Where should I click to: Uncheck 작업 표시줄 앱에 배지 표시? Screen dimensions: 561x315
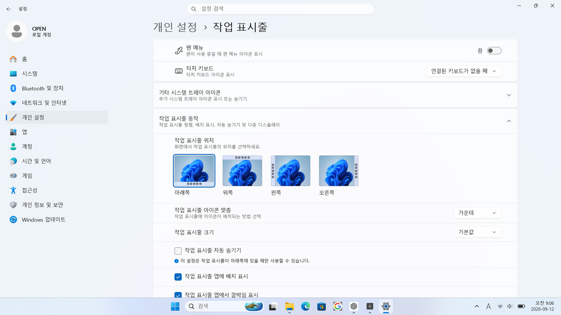point(178,277)
